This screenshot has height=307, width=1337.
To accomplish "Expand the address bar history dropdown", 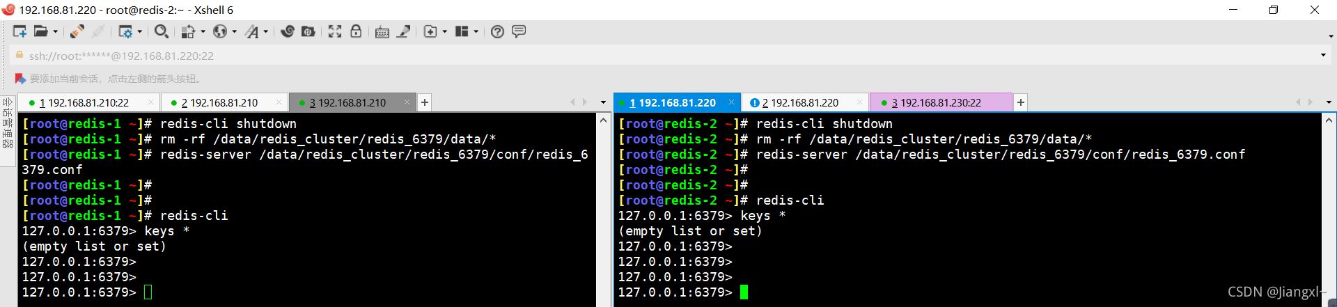I will point(1323,56).
